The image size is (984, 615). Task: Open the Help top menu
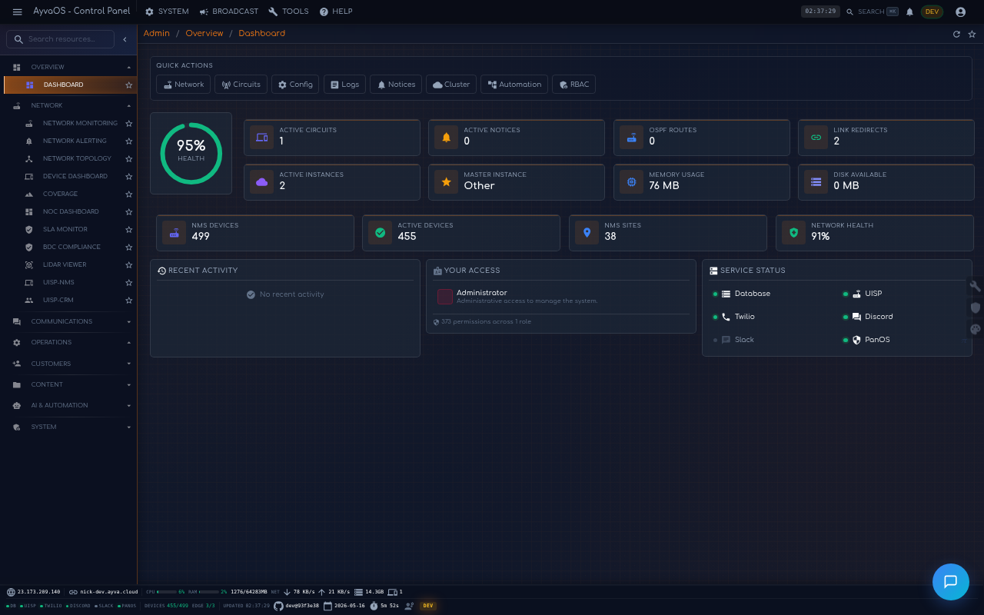pyautogui.click(x=336, y=12)
